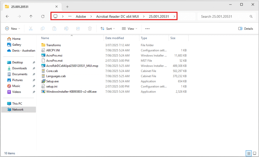This screenshot has width=259, height=157.
Task: Click the Adobe breadcrumb in address bar
Action: 81,17
